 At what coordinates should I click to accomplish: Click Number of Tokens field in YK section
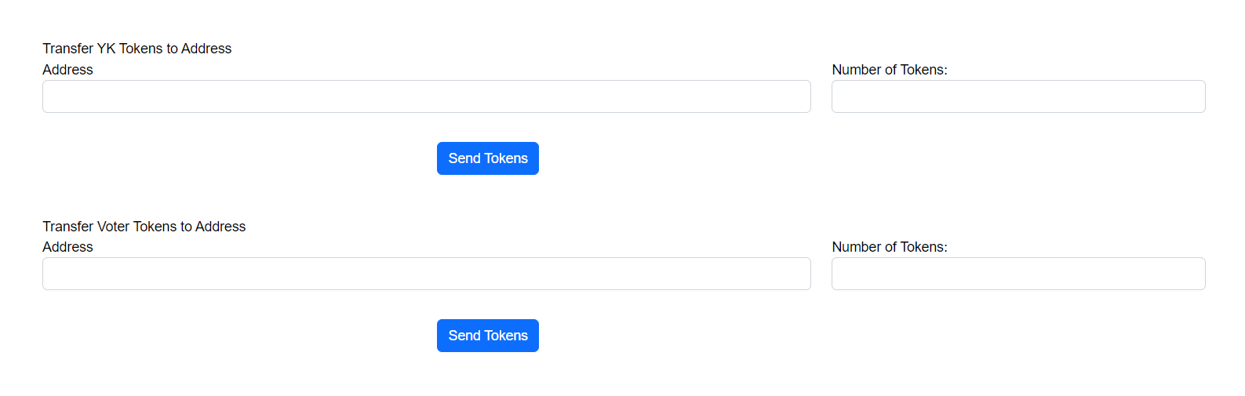click(x=1017, y=96)
